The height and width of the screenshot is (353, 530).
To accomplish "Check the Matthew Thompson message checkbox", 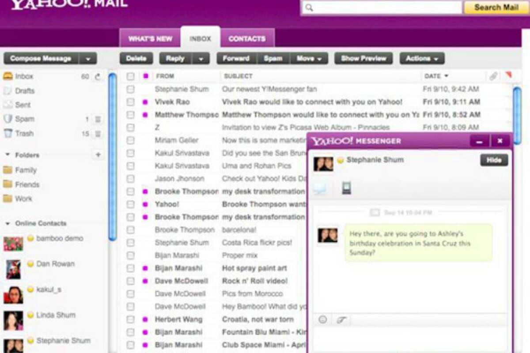I will point(130,115).
